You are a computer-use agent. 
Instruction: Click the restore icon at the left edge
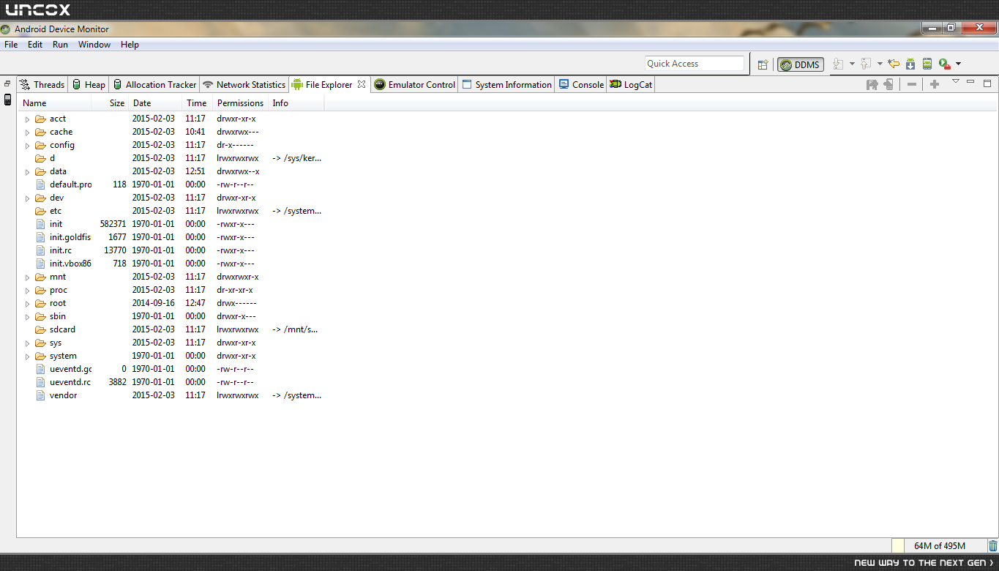click(7, 83)
